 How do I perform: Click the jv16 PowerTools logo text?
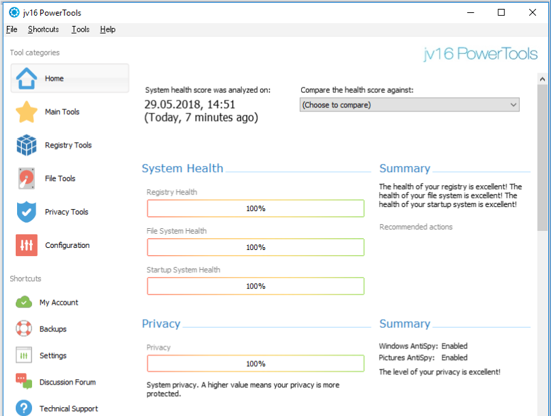pos(481,55)
